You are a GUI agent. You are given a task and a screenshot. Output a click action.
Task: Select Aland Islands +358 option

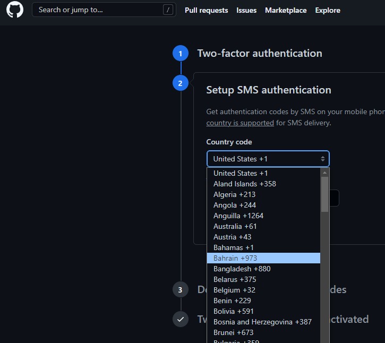click(x=263, y=184)
